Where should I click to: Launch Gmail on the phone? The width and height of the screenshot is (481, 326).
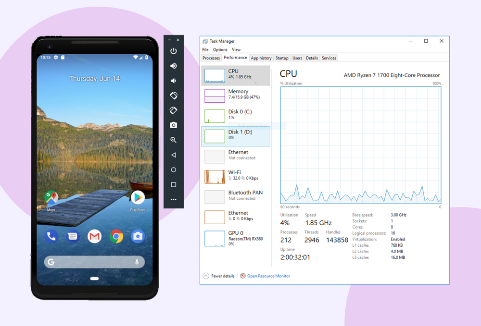(94, 236)
